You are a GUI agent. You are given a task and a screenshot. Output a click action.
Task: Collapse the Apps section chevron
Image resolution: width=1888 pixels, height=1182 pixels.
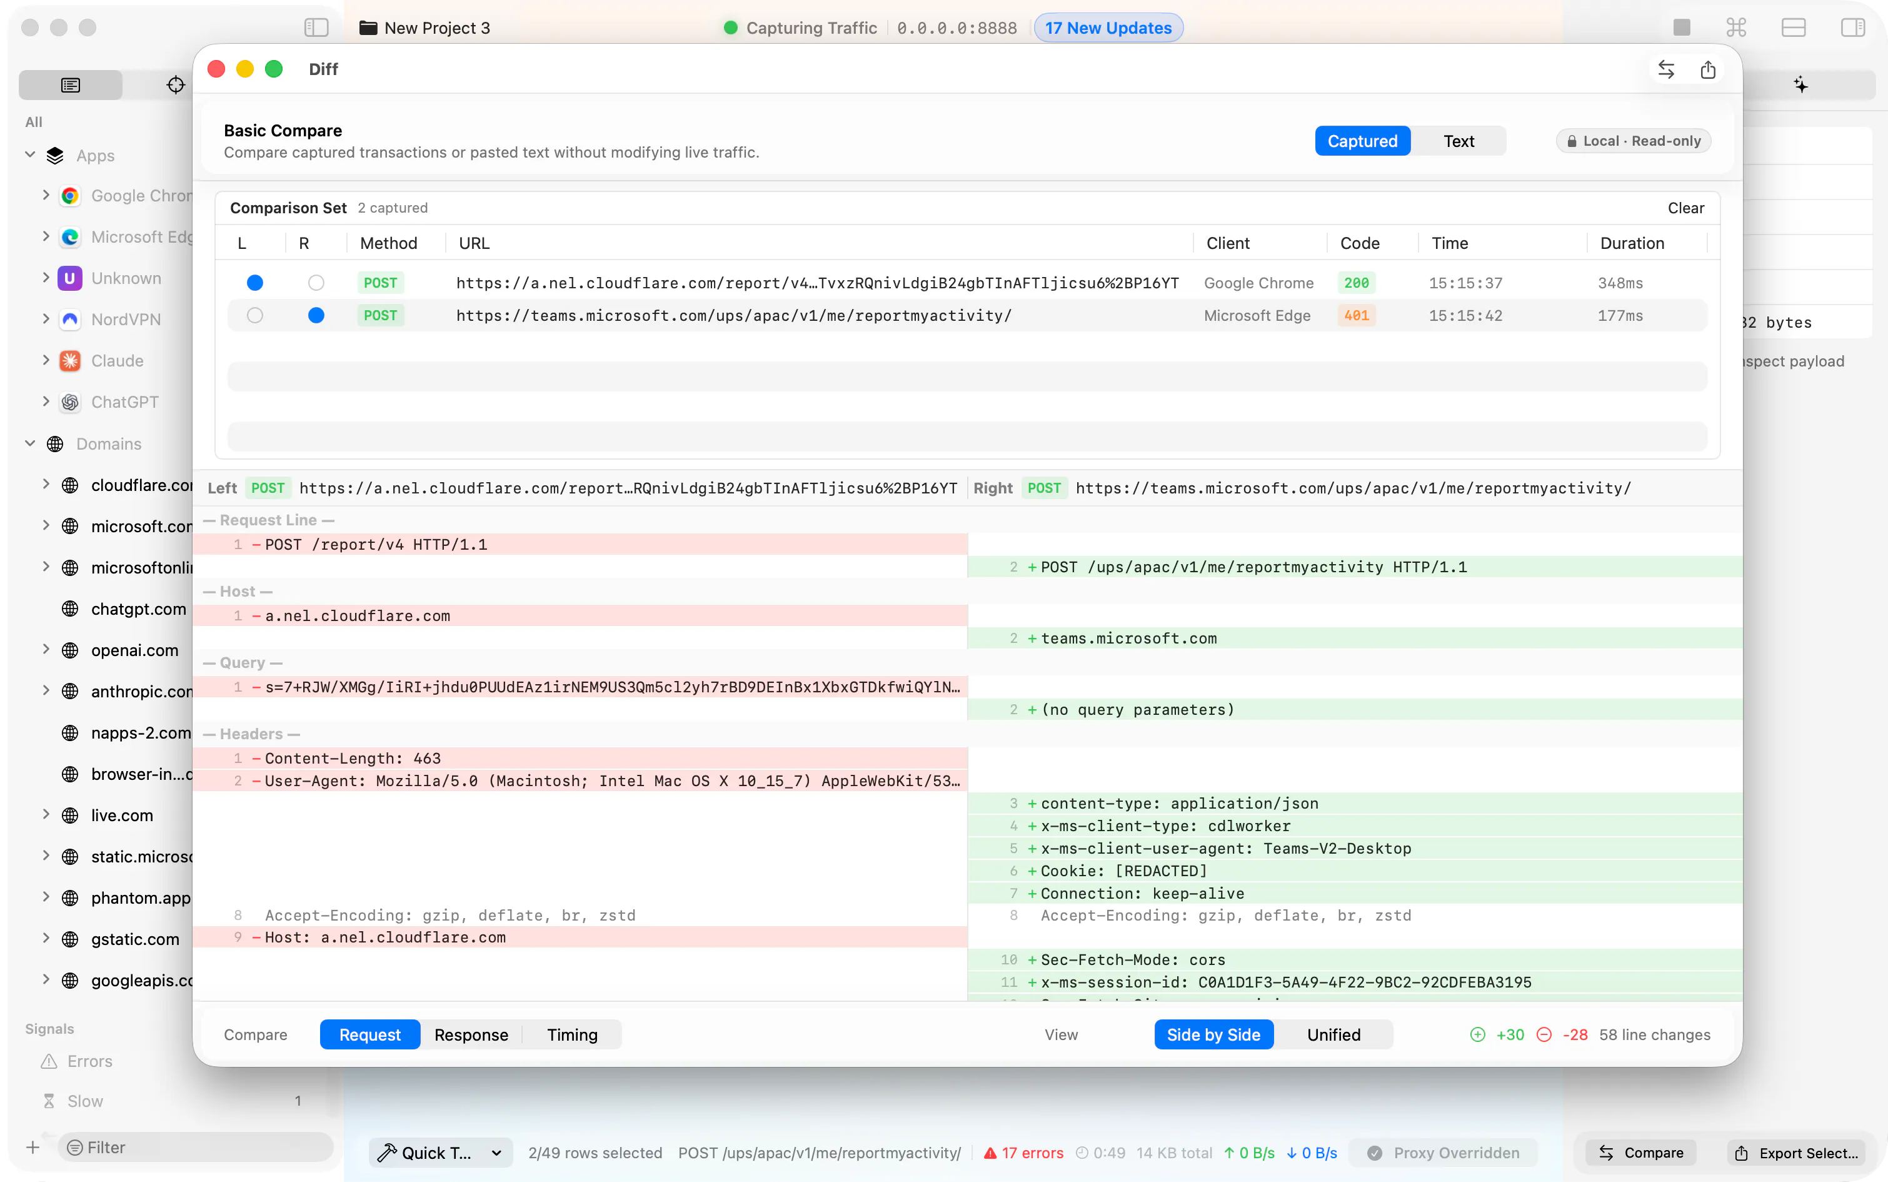31,155
